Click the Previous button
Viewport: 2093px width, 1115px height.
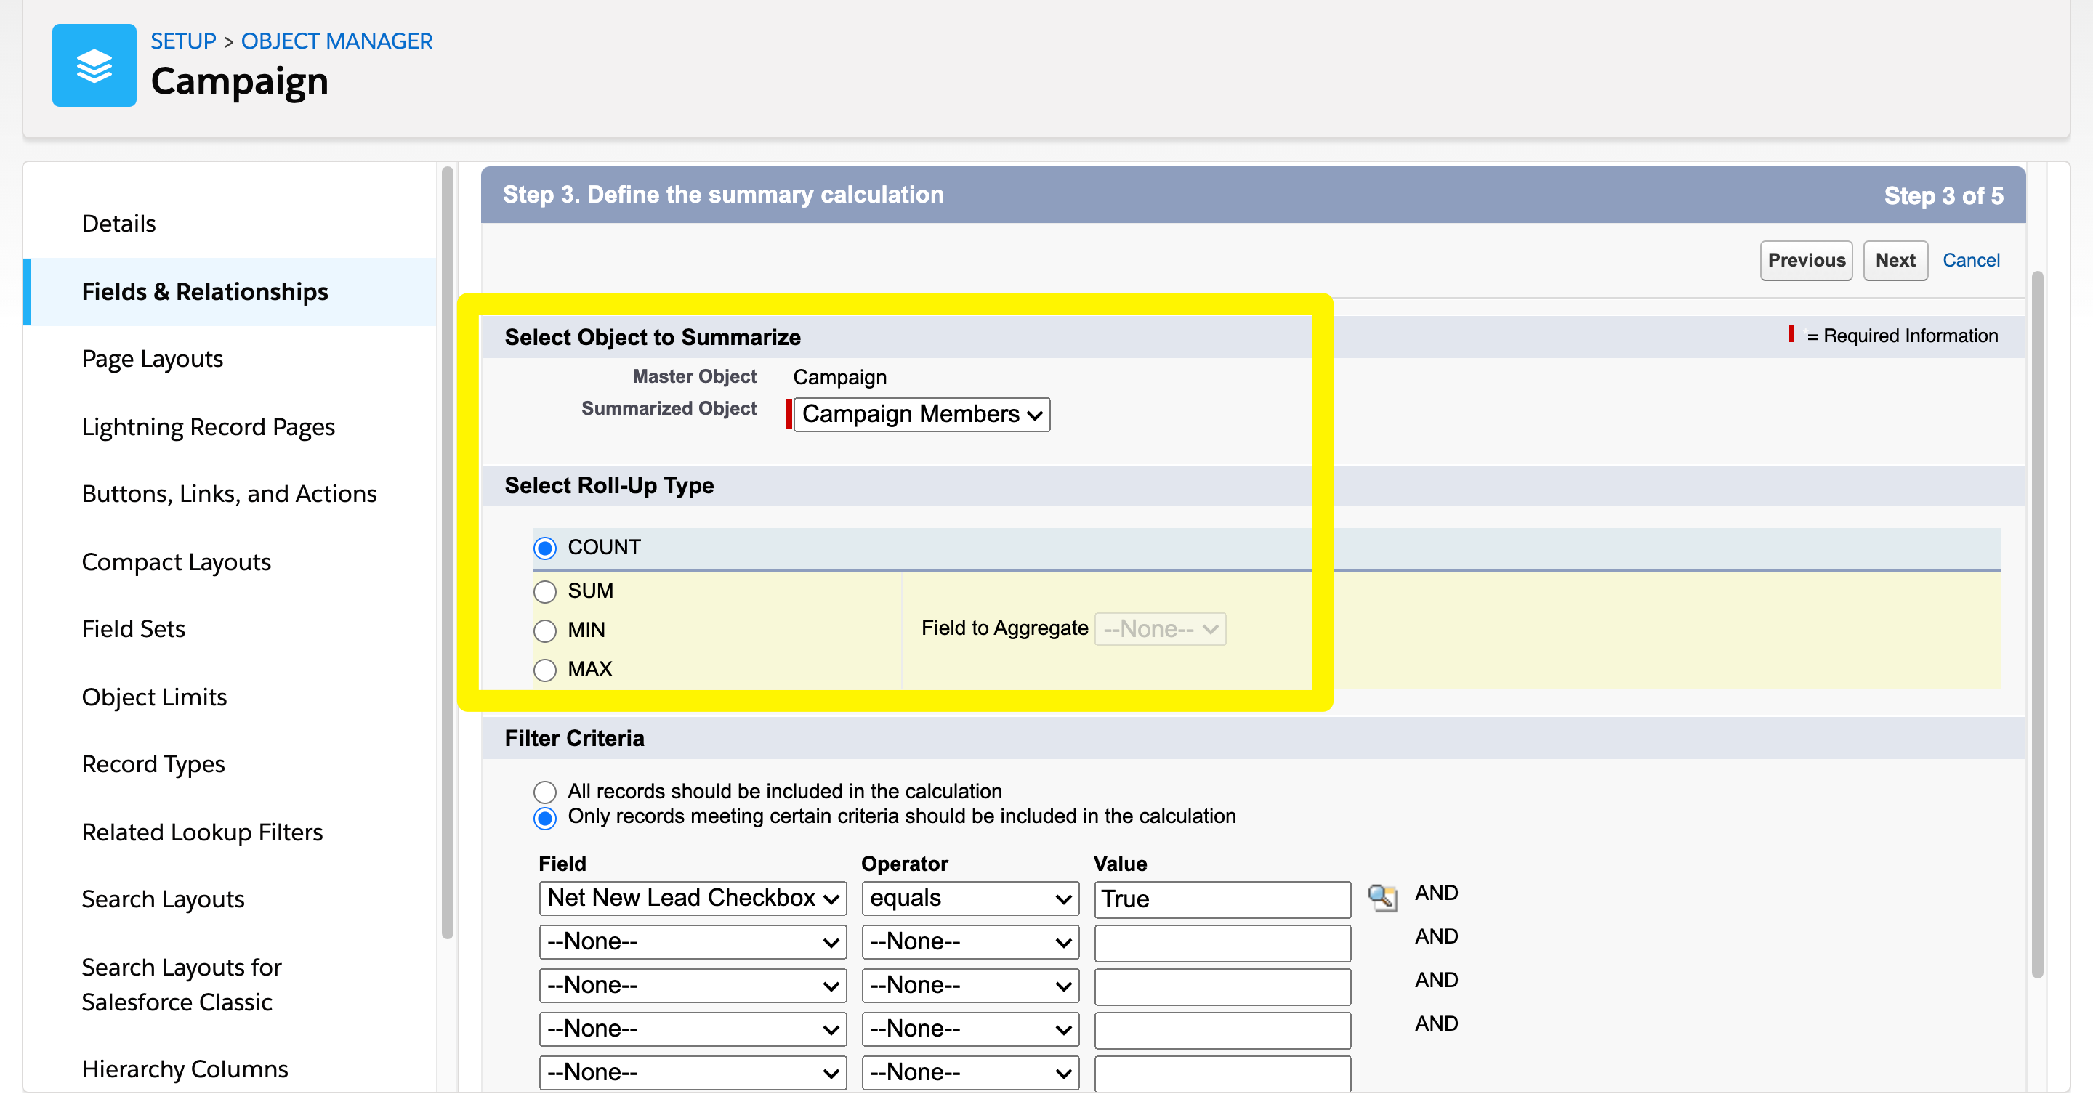pos(1806,260)
